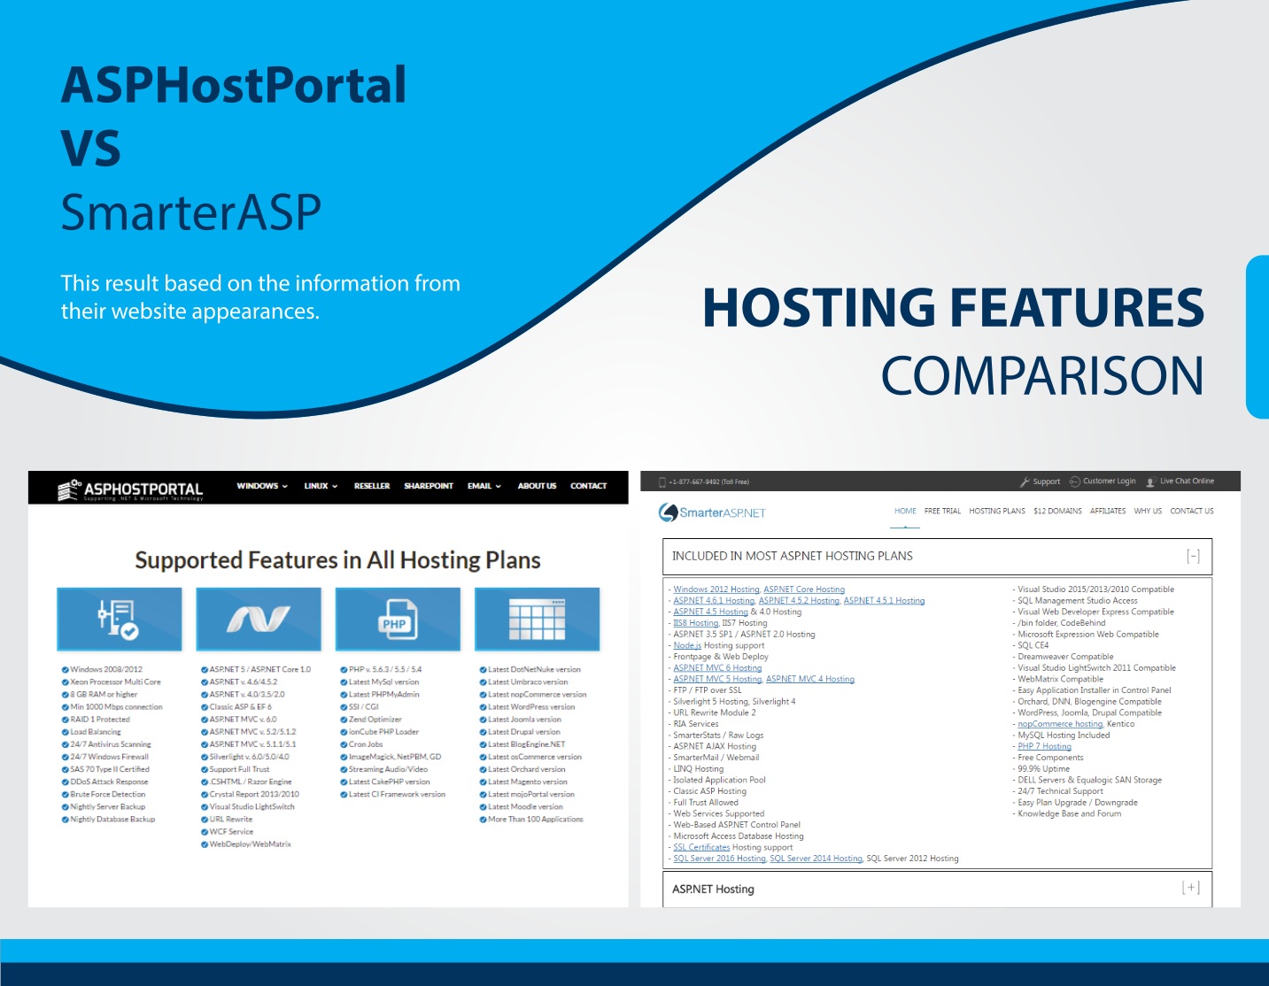Image resolution: width=1269 pixels, height=986 pixels.
Task: Click the phone icon beside toll free number
Action: [662, 482]
